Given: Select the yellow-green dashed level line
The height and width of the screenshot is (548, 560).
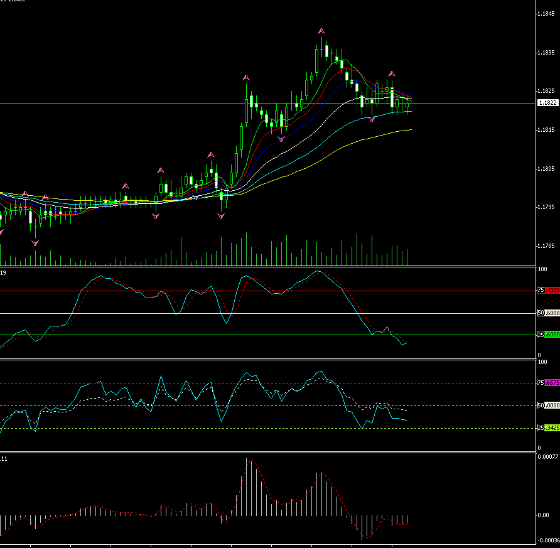Looking at the screenshot, I should tap(268, 428).
